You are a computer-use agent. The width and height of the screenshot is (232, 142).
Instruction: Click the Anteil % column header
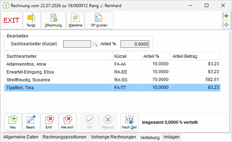[x=156, y=56]
